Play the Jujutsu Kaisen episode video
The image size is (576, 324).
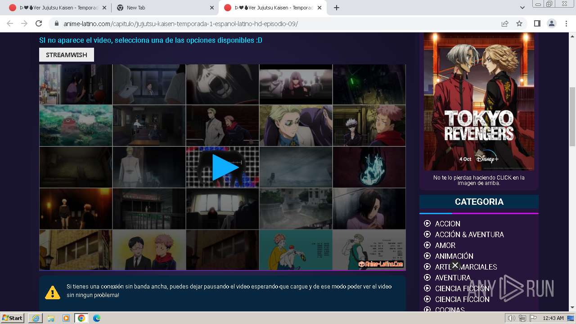click(x=225, y=167)
